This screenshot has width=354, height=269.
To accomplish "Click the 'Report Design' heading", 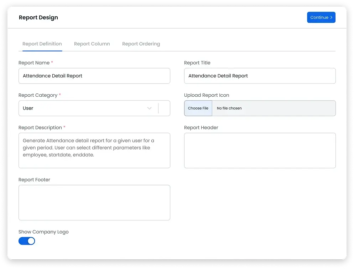I will [x=38, y=17].
